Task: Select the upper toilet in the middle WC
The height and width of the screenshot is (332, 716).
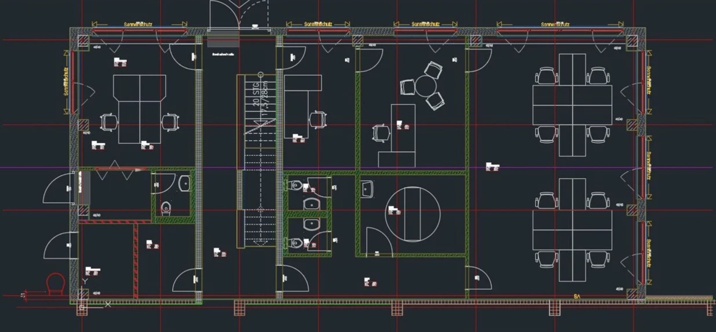Action: pyautogui.click(x=296, y=185)
